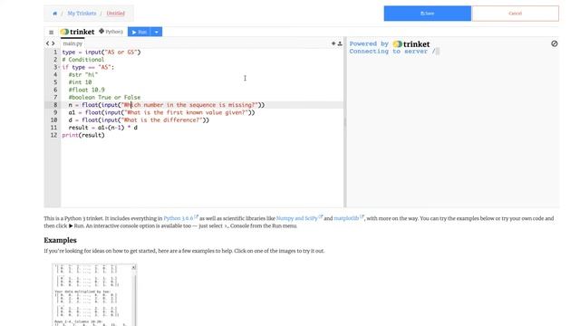Click the line 'if type == "AS":'
This screenshot has width=580, height=326.
pyautogui.click(x=88, y=67)
